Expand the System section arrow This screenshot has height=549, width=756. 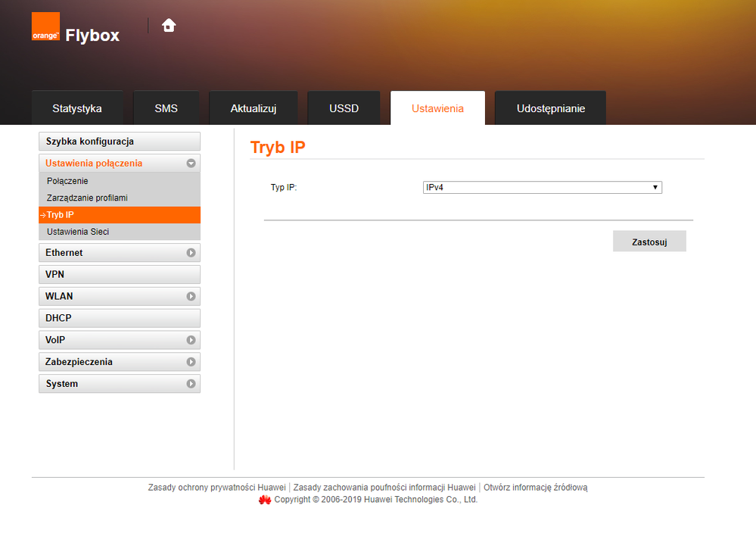tap(191, 384)
